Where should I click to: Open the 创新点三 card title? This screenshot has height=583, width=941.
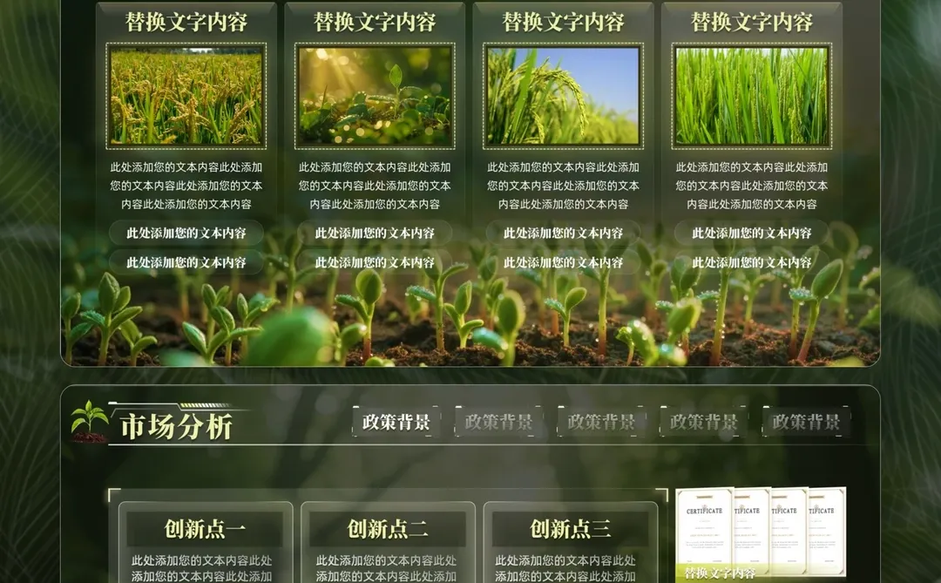pyautogui.click(x=569, y=528)
